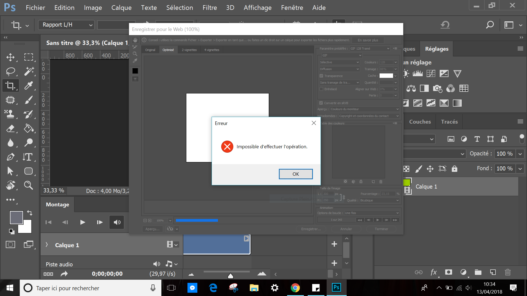Image resolution: width=527 pixels, height=296 pixels.
Task: Click the Annuler button
Action: [346, 229]
